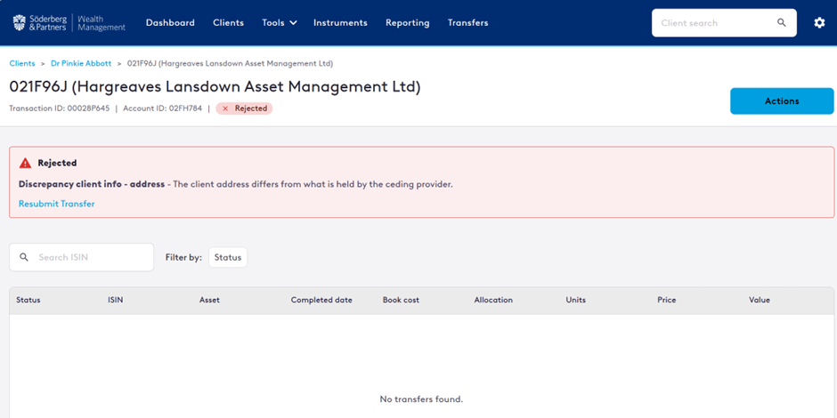
Task: Follow the Clients breadcrumb link
Action: click(22, 64)
